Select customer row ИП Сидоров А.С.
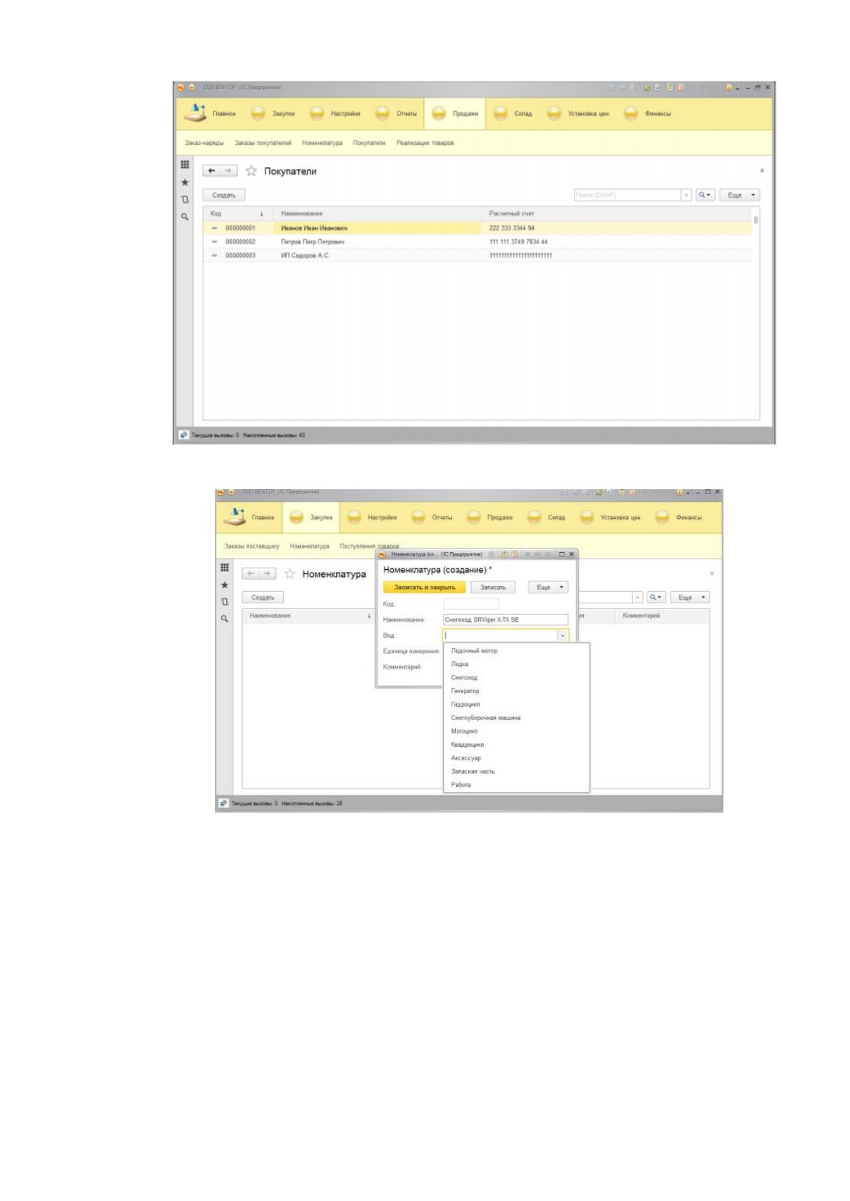Image resolution: width=850 pixels, height=1201 pixels. [x=477, y=255]
